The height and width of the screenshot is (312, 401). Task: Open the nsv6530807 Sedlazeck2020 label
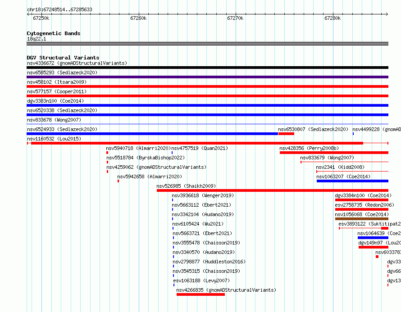point(313,129)
